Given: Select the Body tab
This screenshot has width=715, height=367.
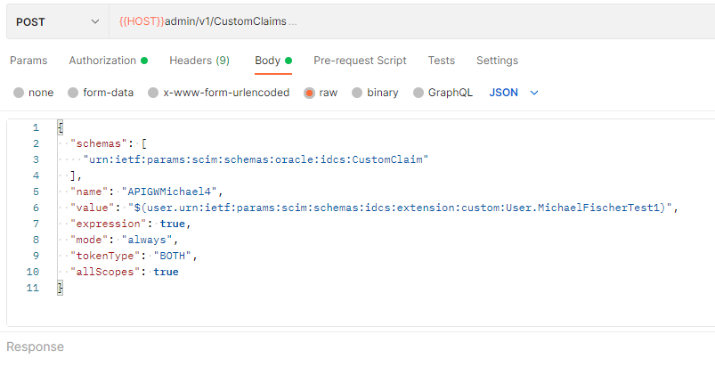Looking at the screenshot, I should (x=268, y=61).
